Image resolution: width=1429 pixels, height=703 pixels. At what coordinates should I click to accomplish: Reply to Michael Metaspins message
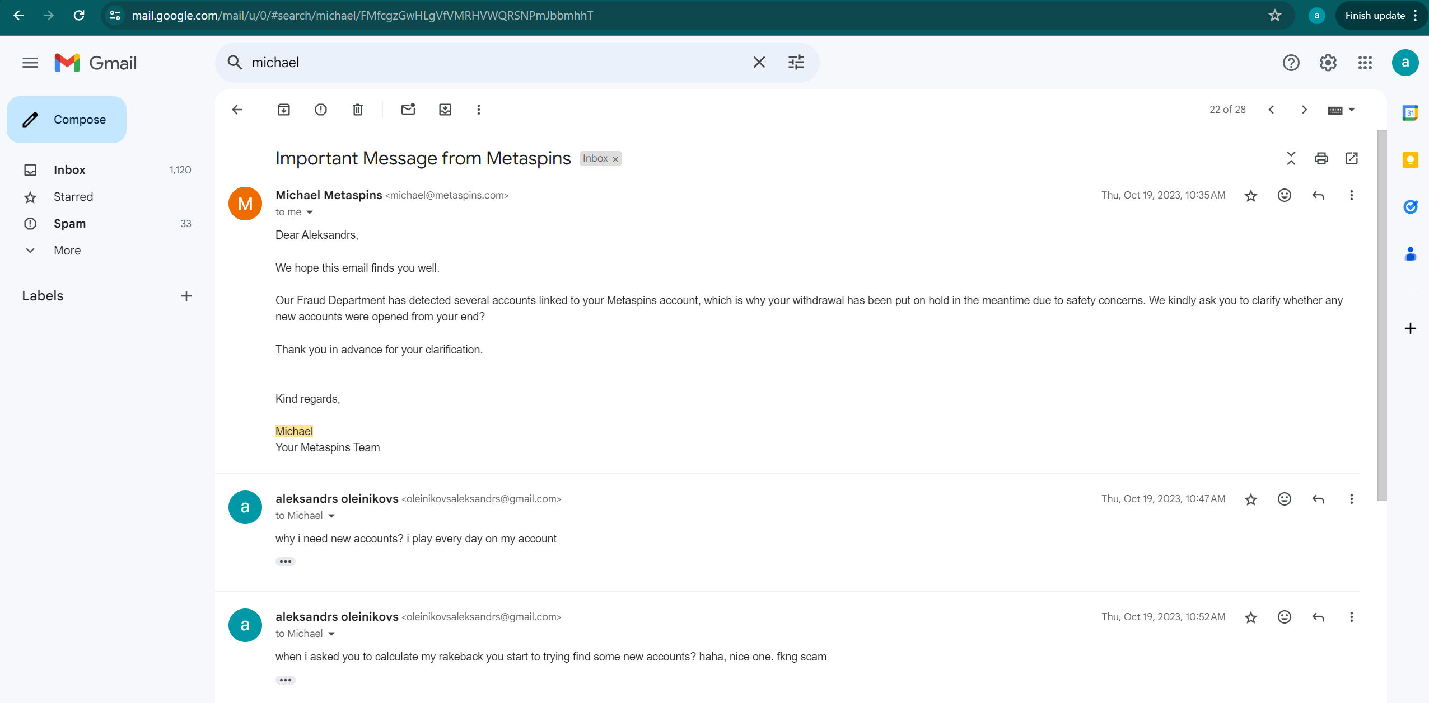[x=1318, y=195]
